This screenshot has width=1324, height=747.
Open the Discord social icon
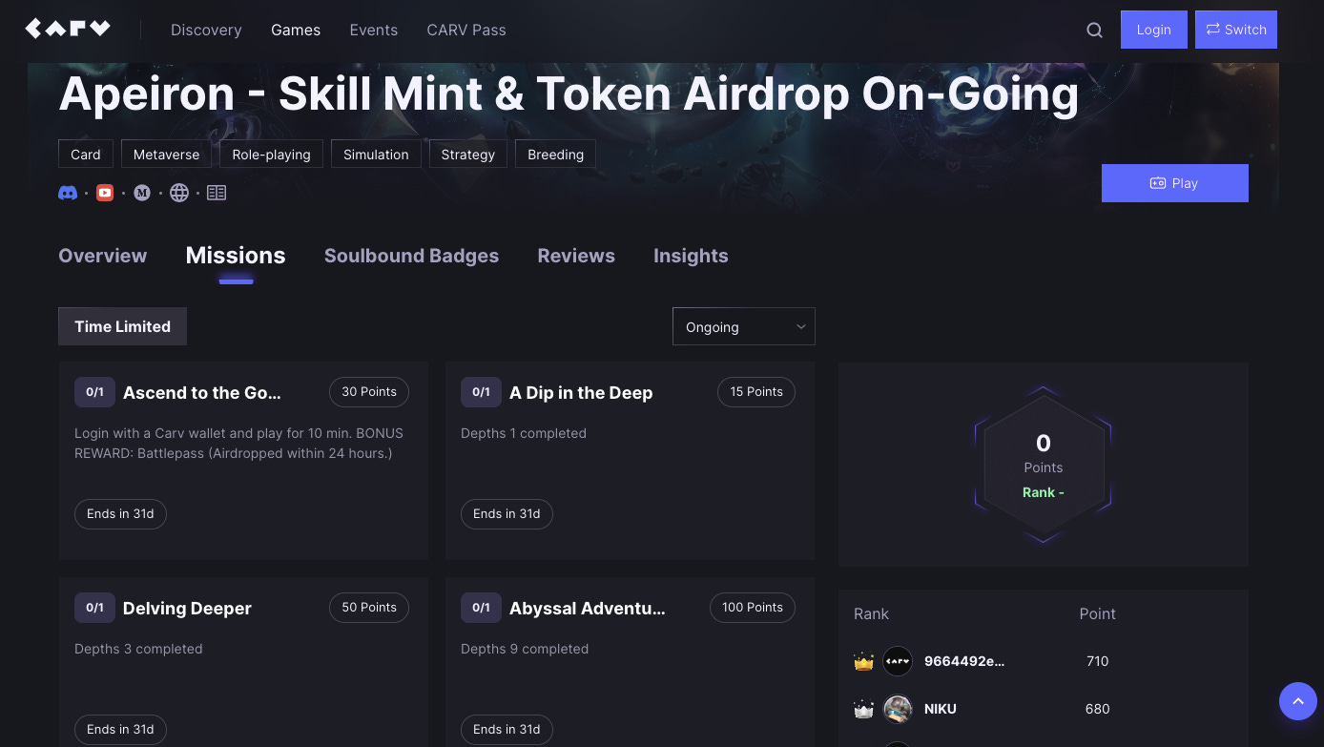pyautogui.click(x=68, y=193)
